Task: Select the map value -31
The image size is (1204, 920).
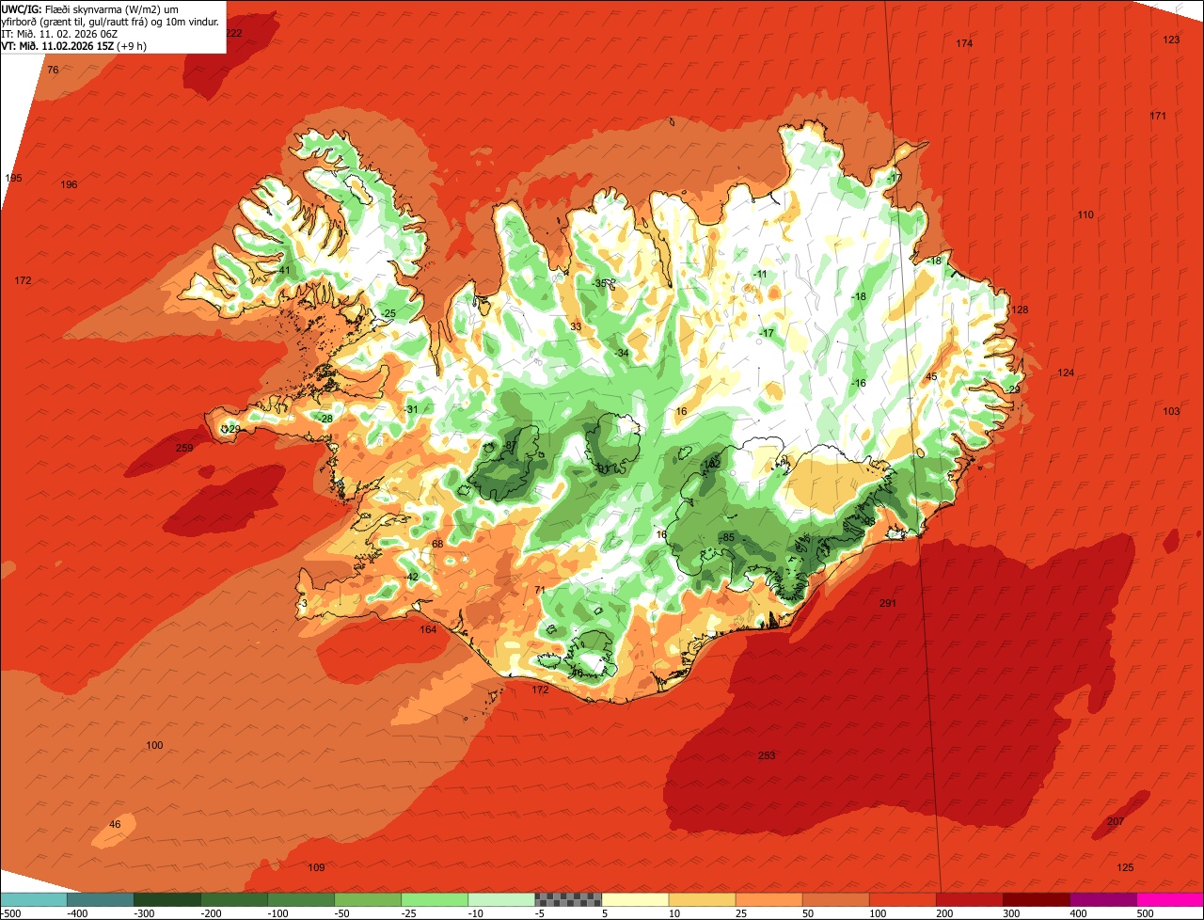Action: point(410,409)
